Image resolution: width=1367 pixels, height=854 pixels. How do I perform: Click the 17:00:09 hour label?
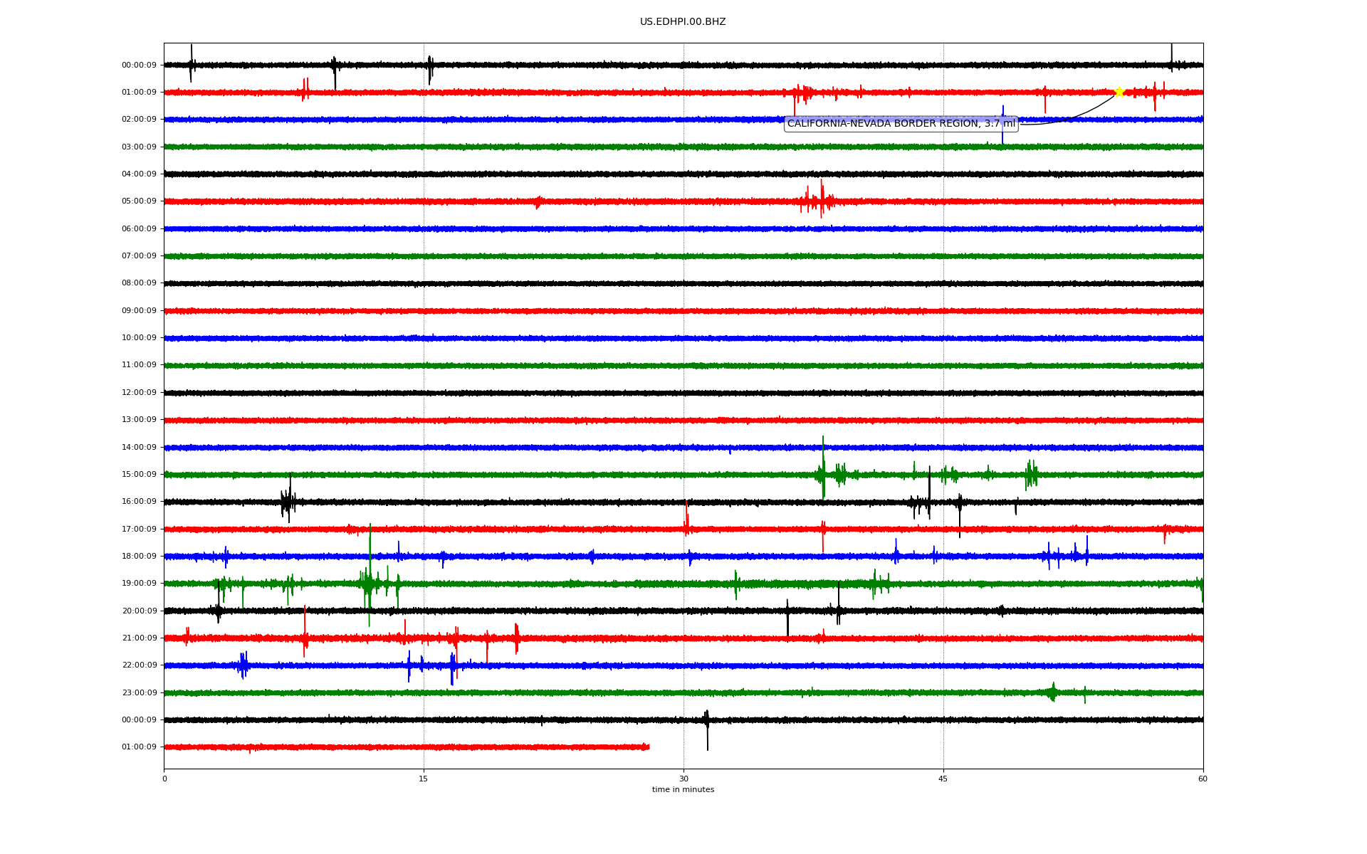click(x=139, y=529)
